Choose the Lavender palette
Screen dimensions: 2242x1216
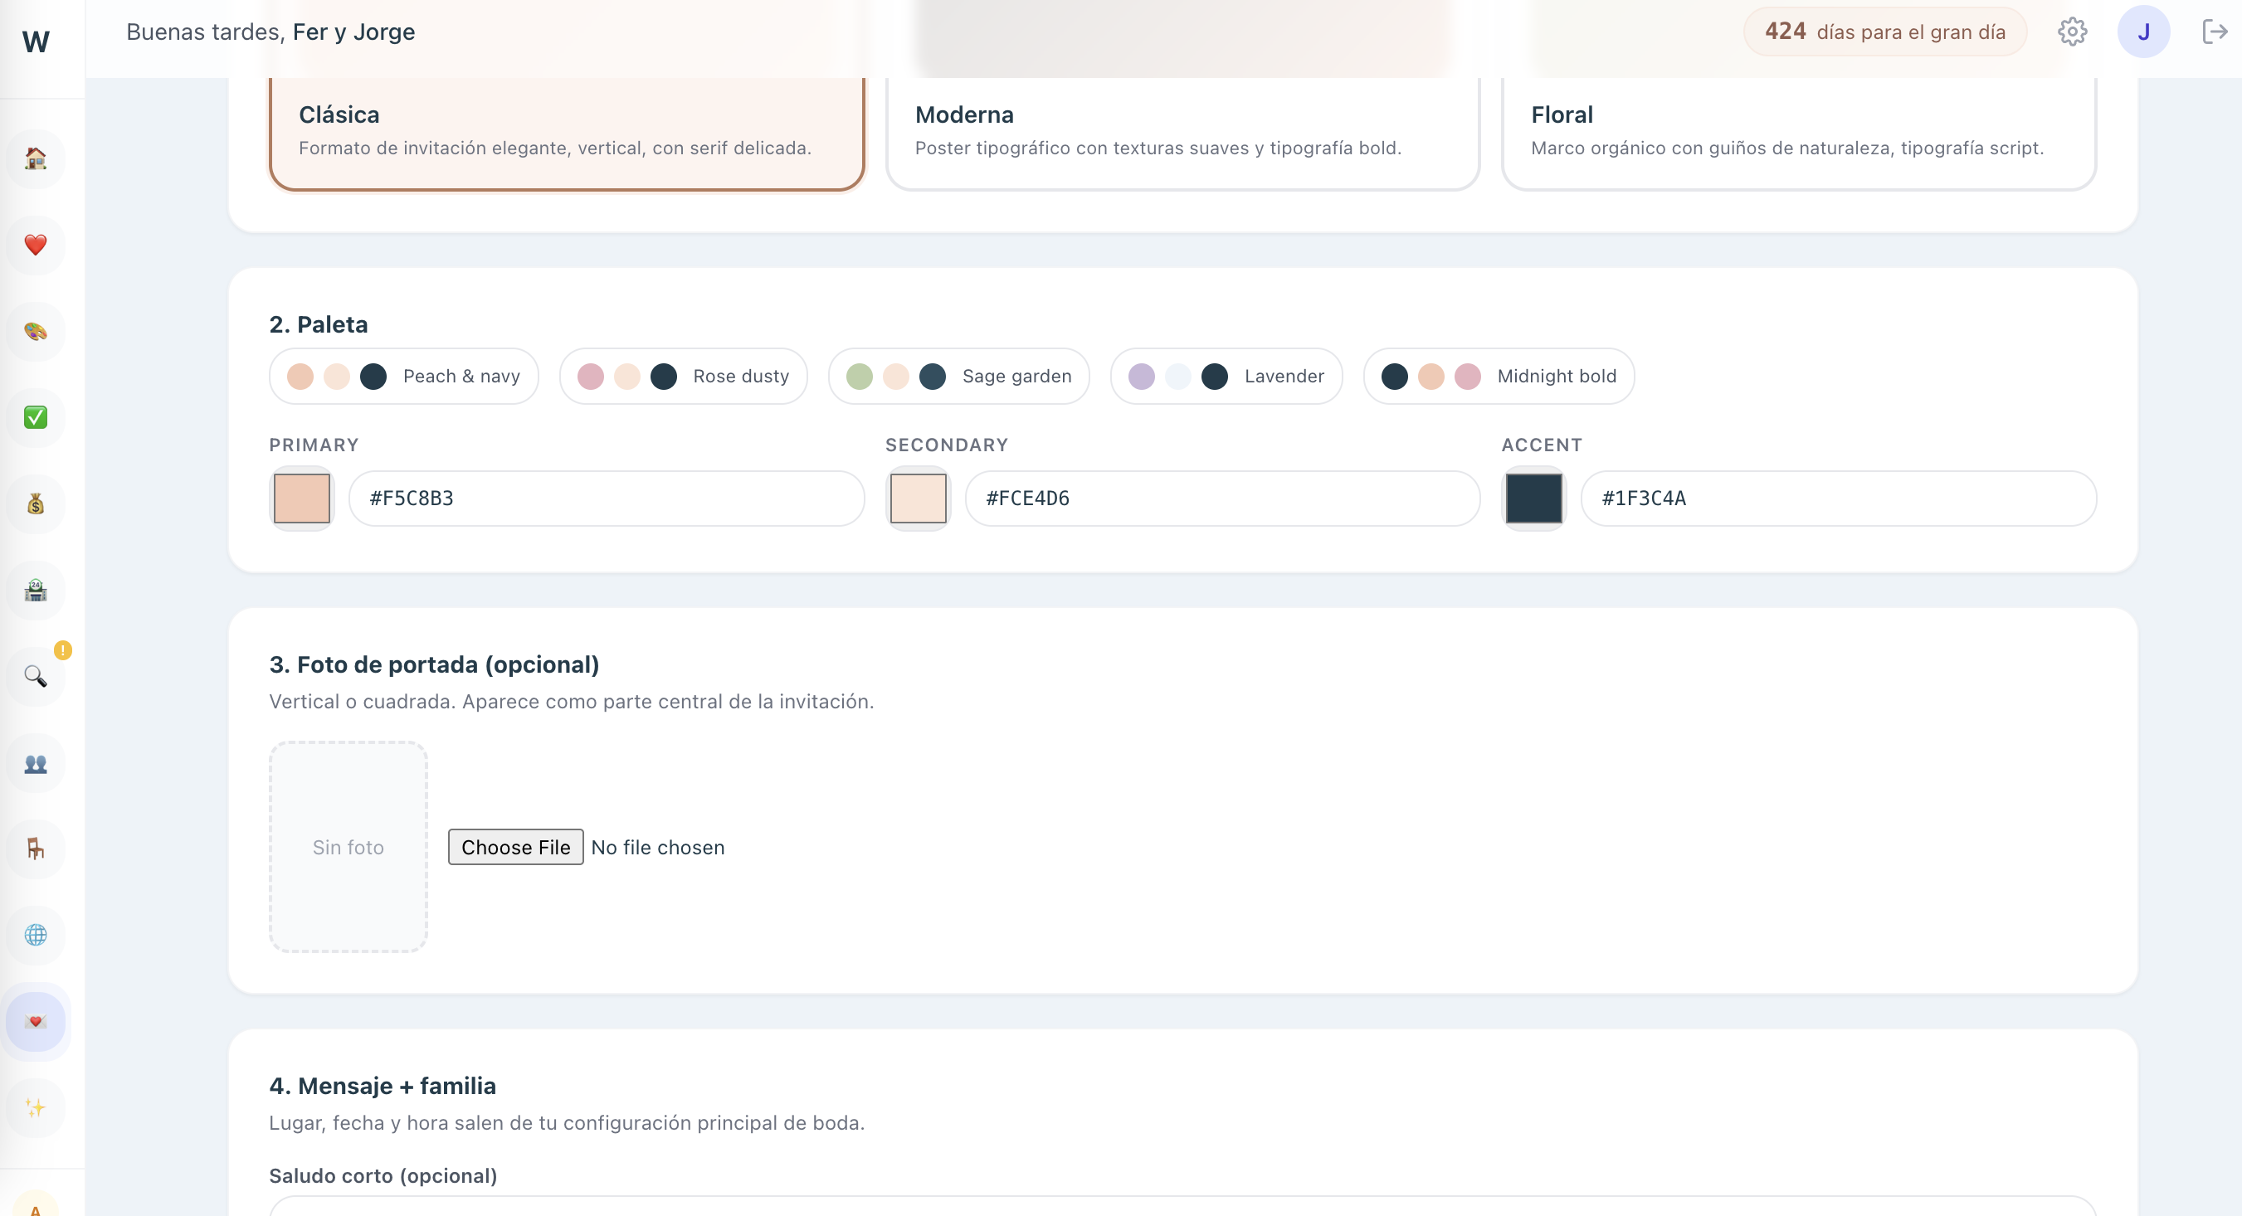click(x=1226, y=376)
